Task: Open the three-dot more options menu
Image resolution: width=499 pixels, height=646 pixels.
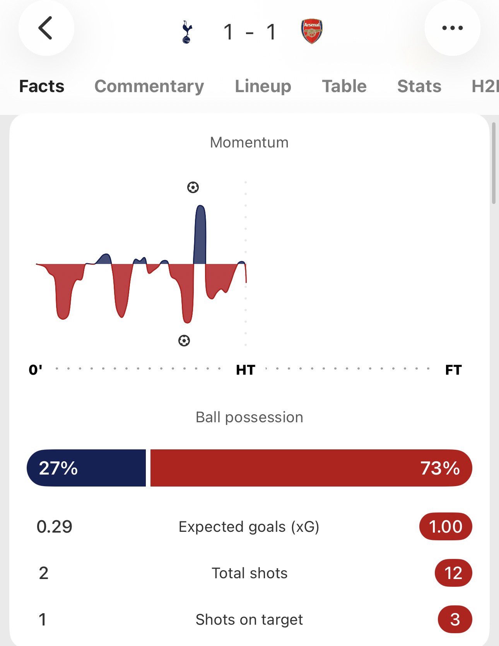Action: pos(452,28)
